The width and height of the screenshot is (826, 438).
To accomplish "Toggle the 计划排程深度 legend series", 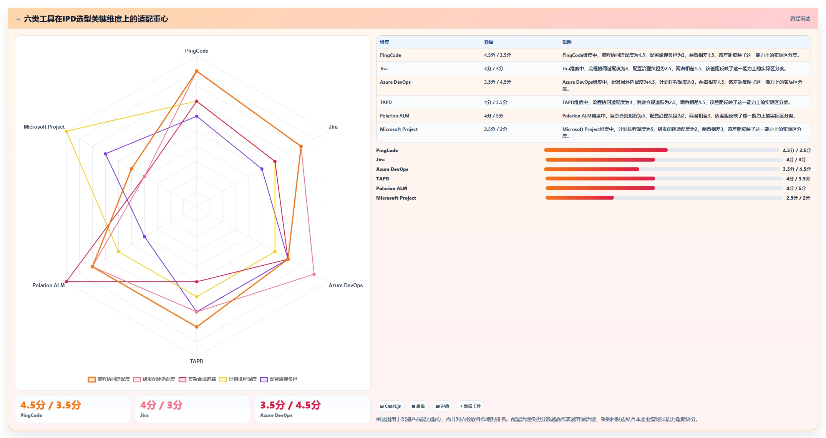I will tap(238, 379).
